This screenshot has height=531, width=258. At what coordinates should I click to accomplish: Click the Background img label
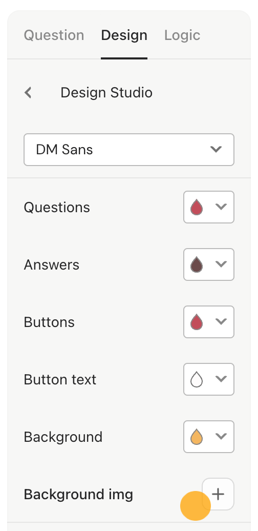tap(78, 495)
